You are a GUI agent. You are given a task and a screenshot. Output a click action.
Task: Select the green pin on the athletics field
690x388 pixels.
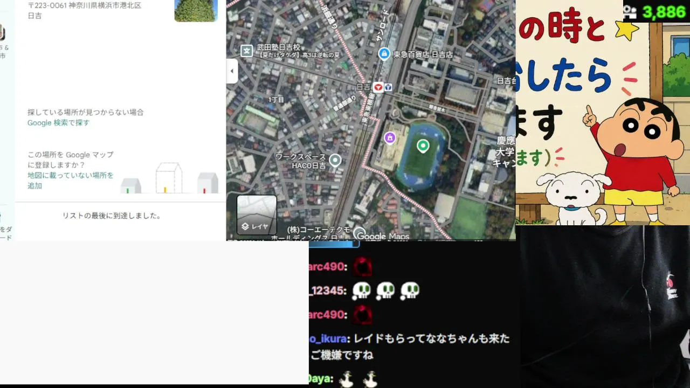(423, 145)
